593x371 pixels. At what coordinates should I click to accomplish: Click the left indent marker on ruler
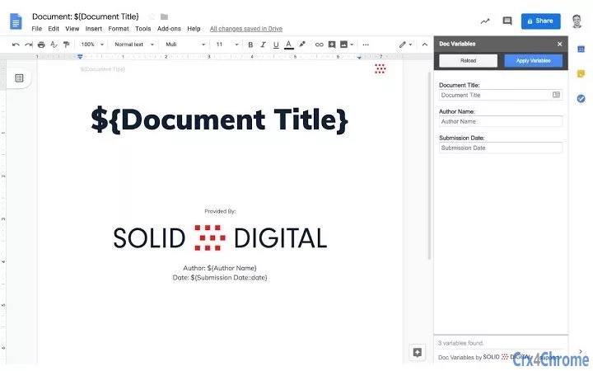80,57
